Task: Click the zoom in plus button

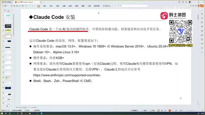Action: tap(202, 111)
